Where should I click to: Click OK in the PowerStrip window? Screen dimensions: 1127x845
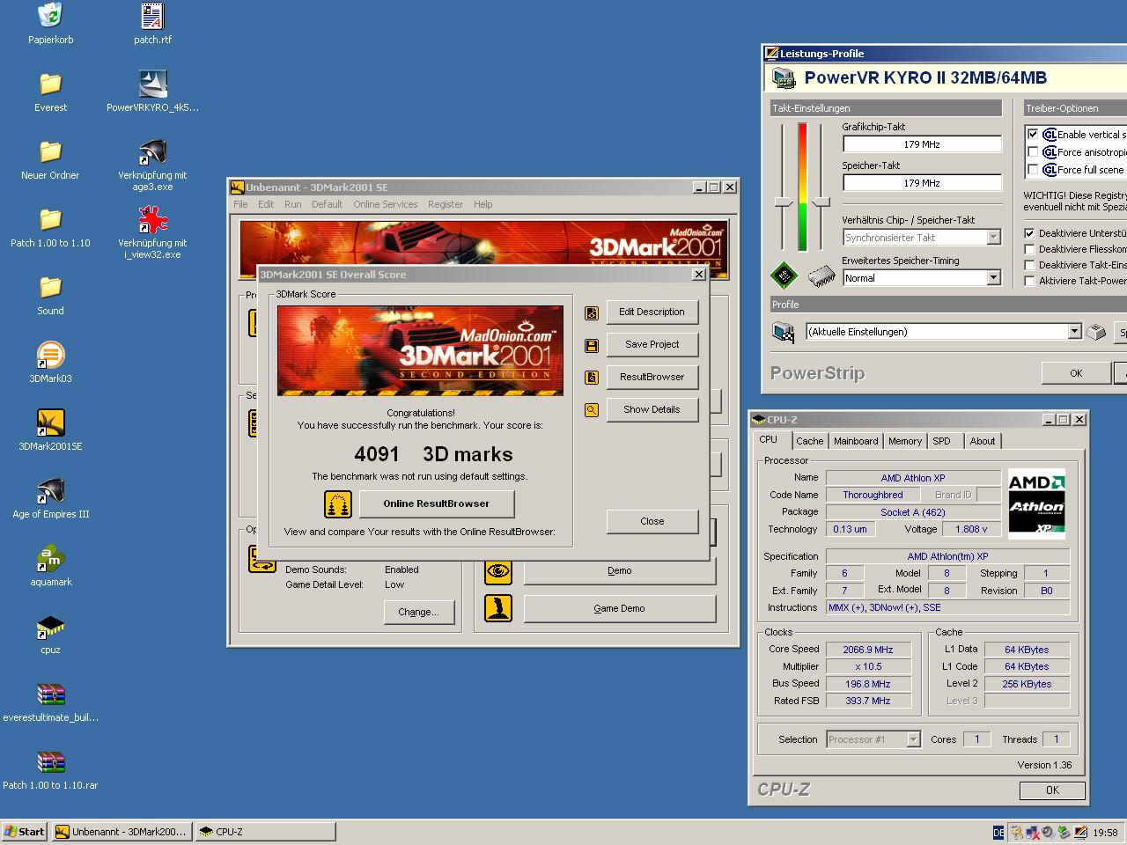point(1076,373)
